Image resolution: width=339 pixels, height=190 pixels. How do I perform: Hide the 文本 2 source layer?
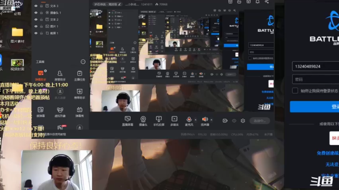(36, 19)
